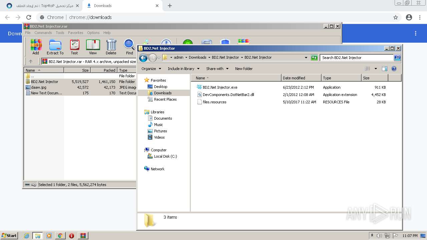The height and width of the screenshot is (240, 427).
Task: Click the Delete trash icon in WinRAR
Action: 111,47
